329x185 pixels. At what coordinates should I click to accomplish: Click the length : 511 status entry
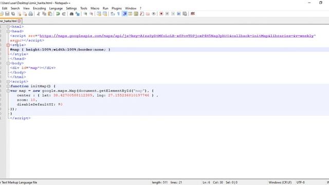pos(160,182)
